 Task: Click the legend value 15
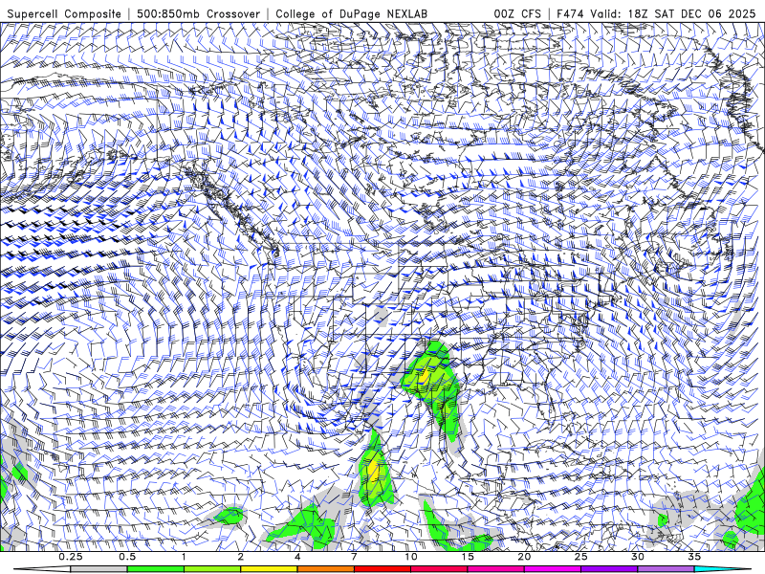pos(468,557)
